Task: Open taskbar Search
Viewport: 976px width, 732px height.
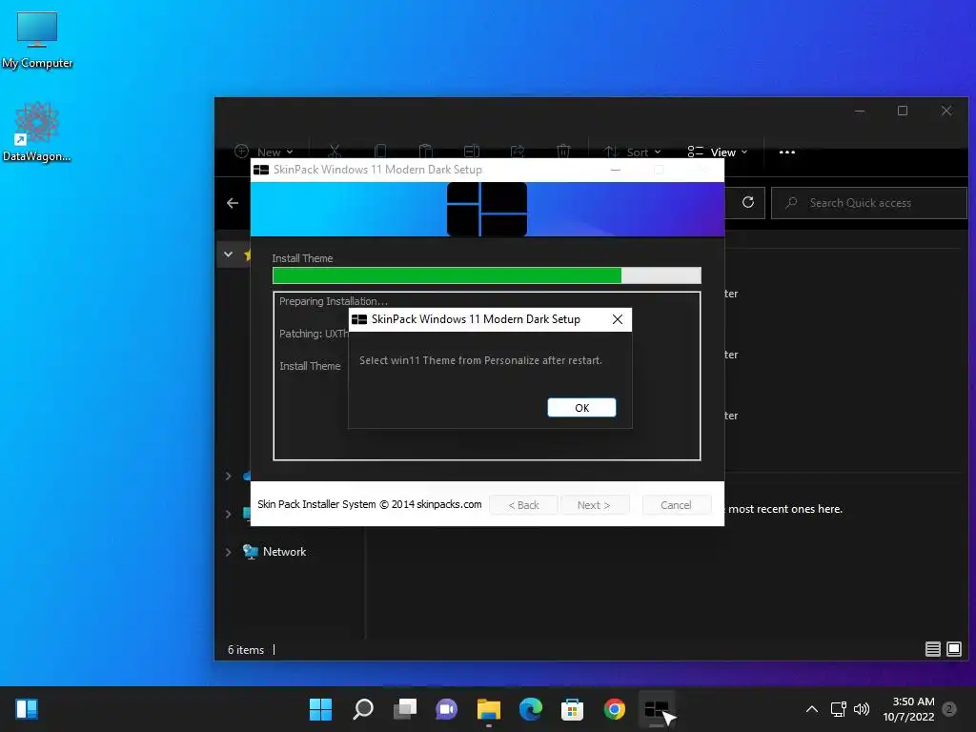Action: [x=363, y=709]
